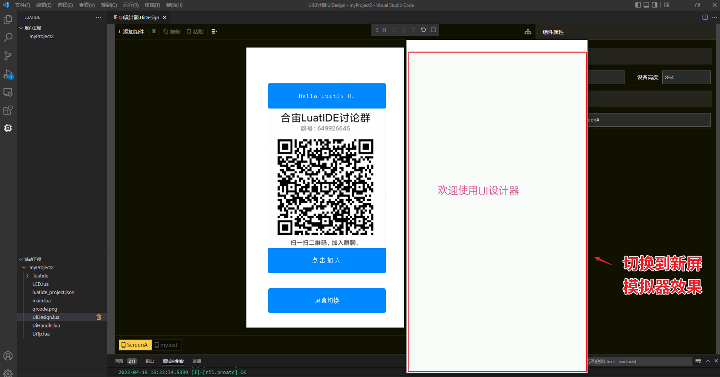Open Source Control in the activity bar
The width and height of the screenshot is (720, 377).
coord(8,56)
